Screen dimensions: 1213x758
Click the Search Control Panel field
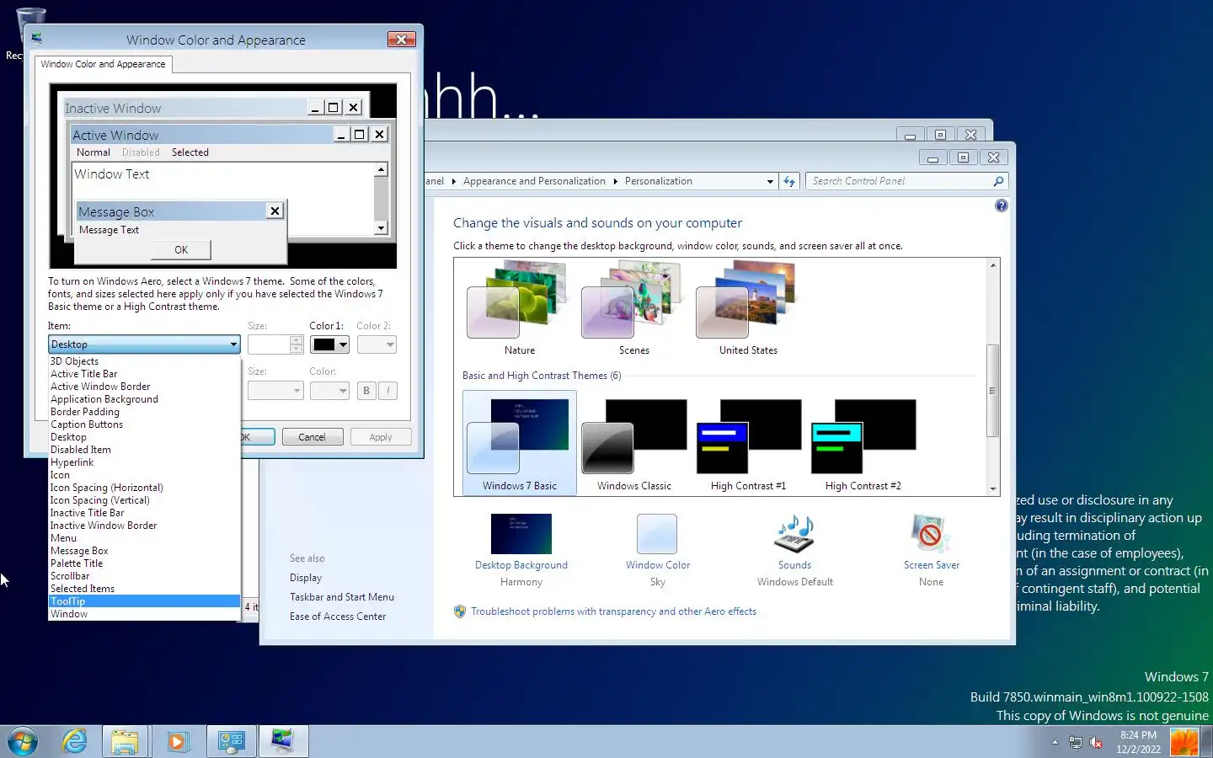coord(898,181)
